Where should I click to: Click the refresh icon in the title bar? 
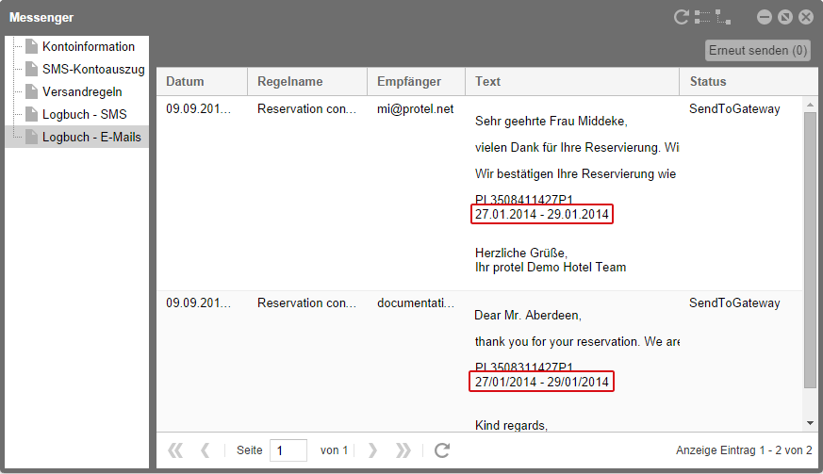682,17
